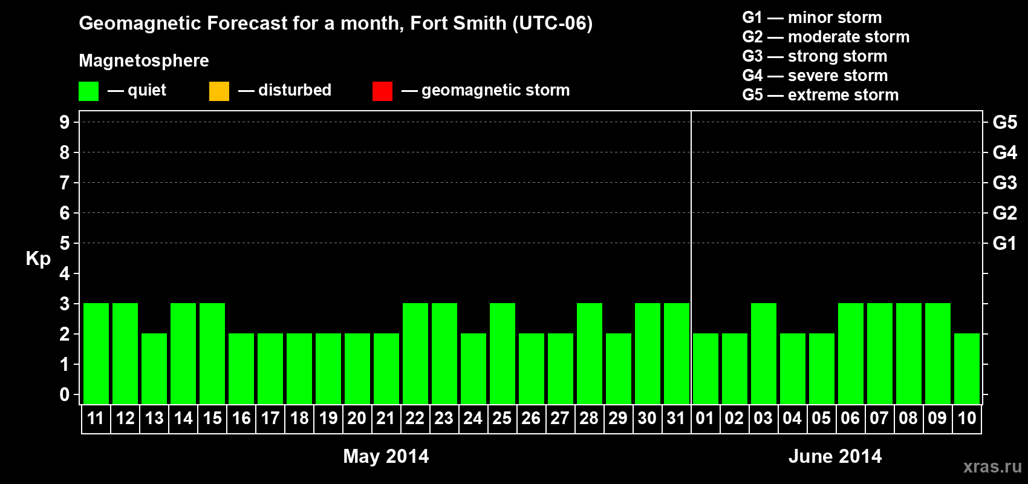Click Kp value 5 on left axis
This screenshot has width=1028, height=484.
tap(65, 243)
